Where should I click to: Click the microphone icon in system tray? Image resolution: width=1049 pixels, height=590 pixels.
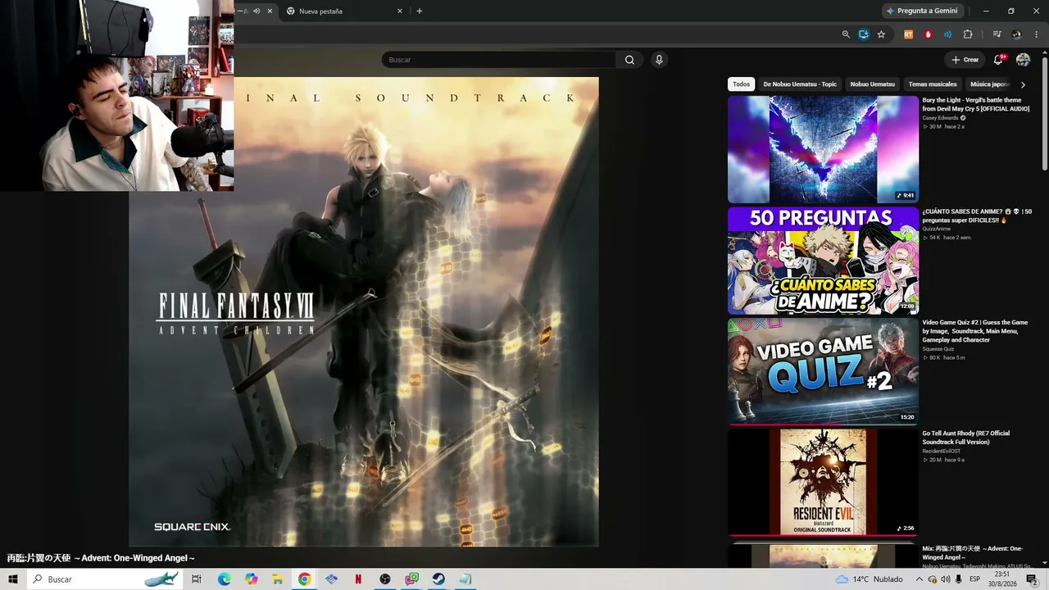click(959, 579)
